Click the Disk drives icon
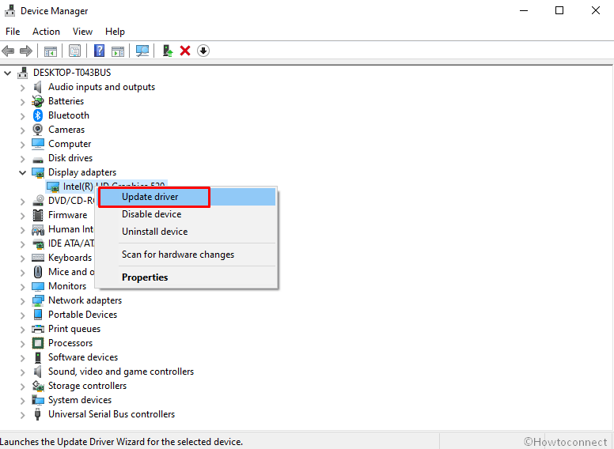 click(38, 159)
